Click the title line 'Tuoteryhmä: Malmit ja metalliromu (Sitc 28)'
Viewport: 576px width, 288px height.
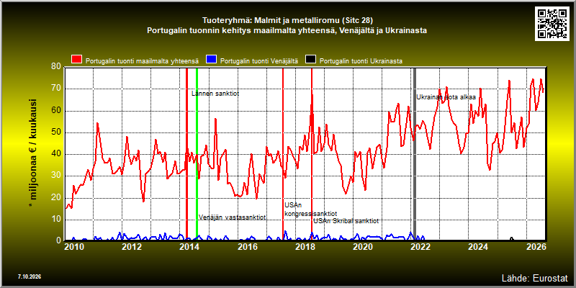click(x=287, y=20)
